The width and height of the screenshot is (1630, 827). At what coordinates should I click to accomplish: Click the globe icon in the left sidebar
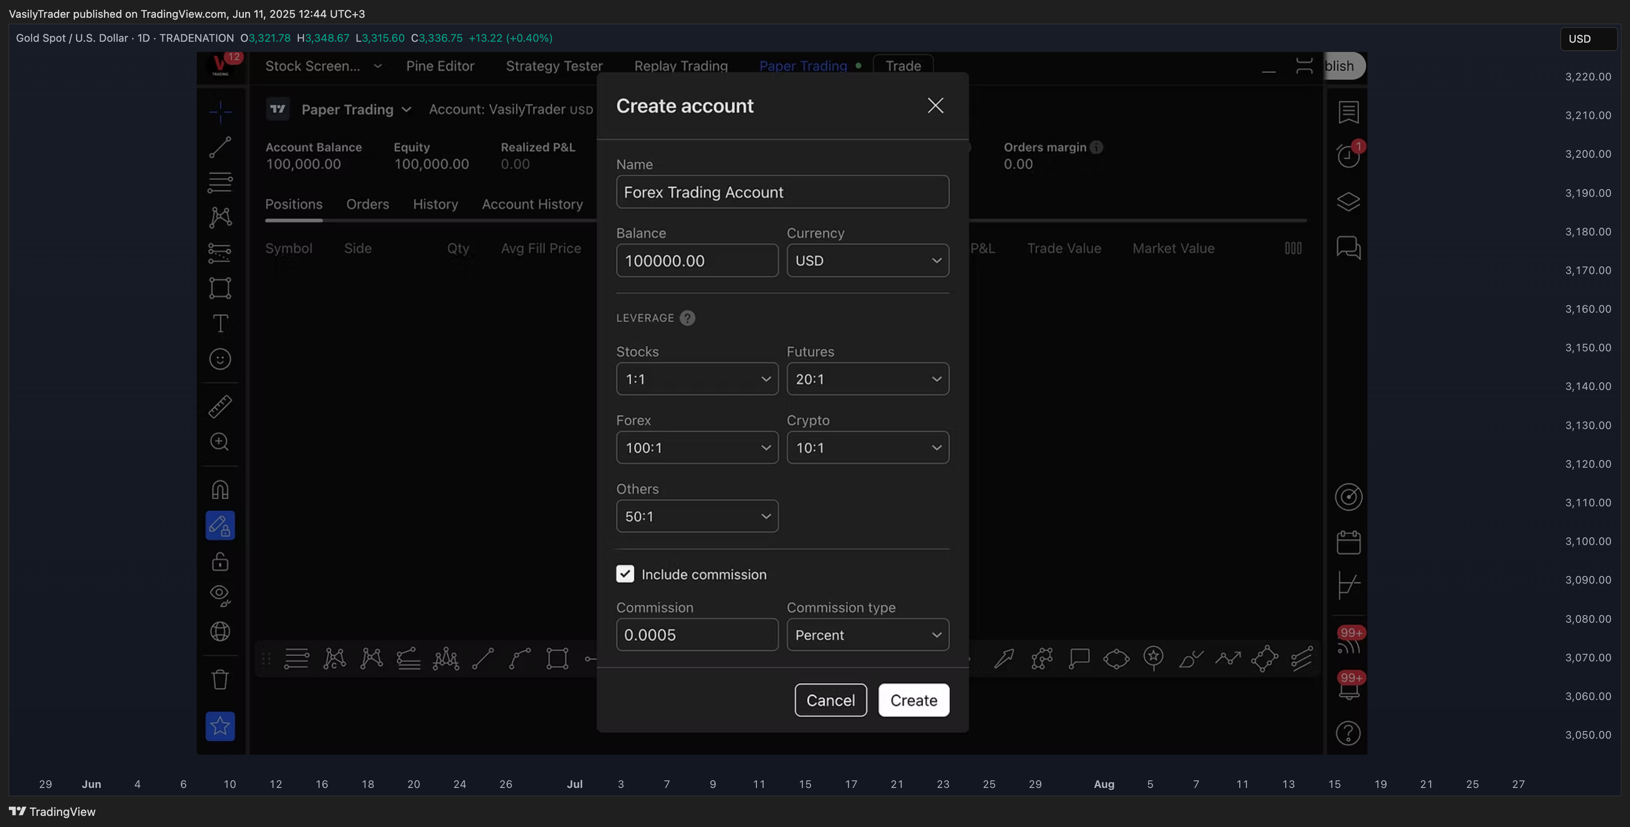220,631
